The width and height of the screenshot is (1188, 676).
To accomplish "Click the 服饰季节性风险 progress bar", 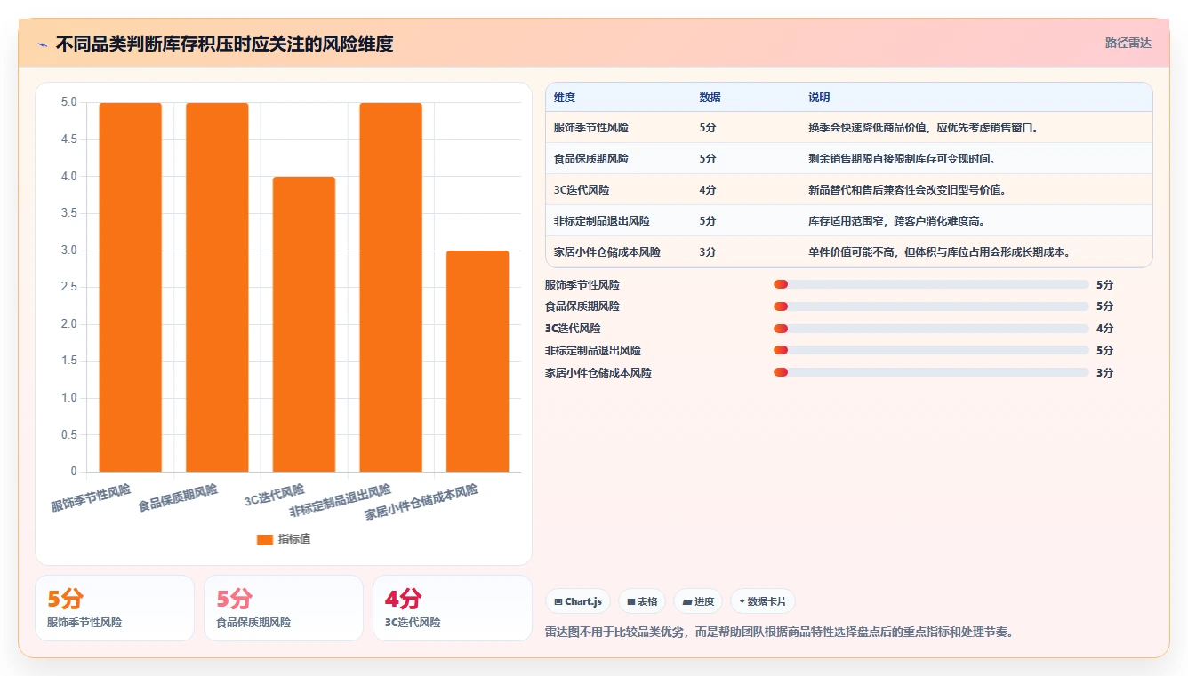I will click(931, 284).
